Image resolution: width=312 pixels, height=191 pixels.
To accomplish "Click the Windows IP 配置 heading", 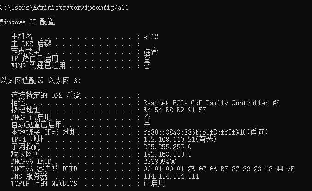I will (x=28, y=22).
